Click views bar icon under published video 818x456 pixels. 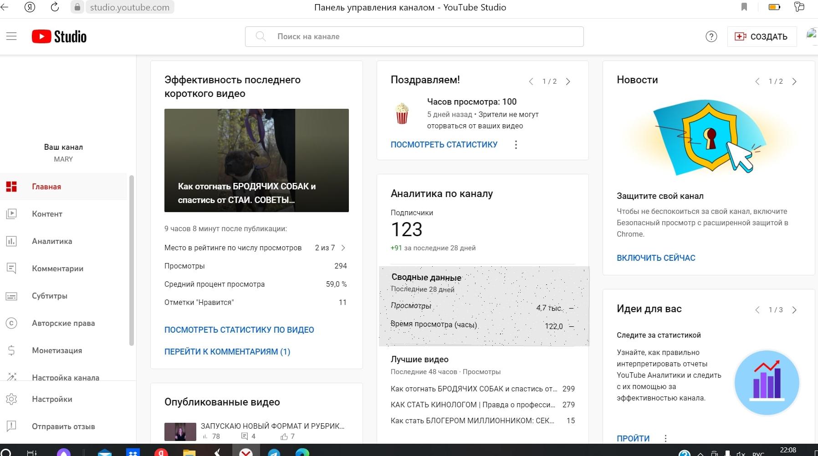pyautogui.click(x=205, y=436)
